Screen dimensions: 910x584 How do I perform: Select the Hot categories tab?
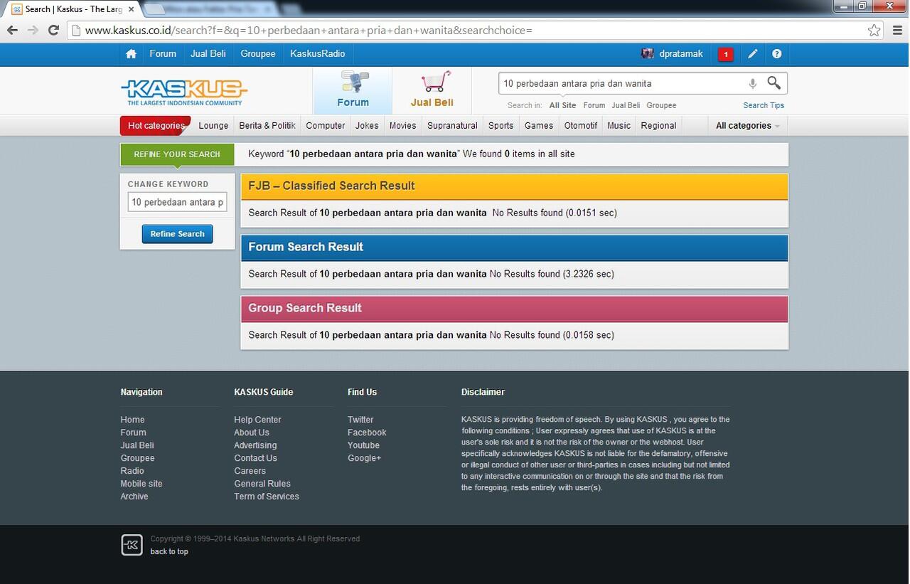click(x=156, y=125)
